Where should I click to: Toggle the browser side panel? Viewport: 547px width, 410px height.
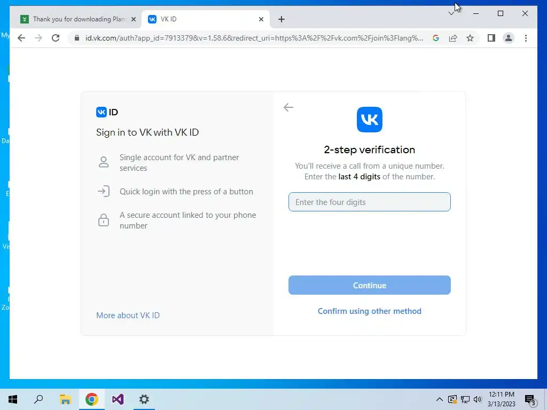coord(491,38)
